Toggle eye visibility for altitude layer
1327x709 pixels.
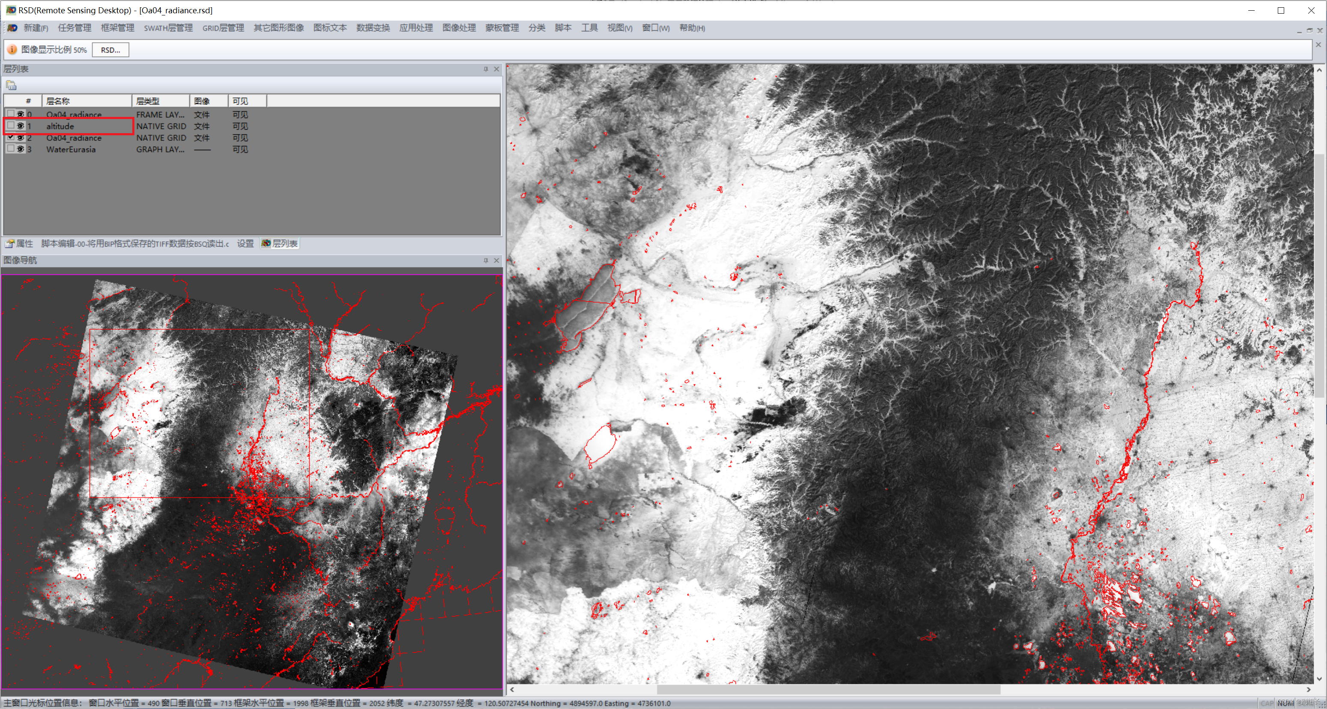pyautogui.click(x=21, y=126)
